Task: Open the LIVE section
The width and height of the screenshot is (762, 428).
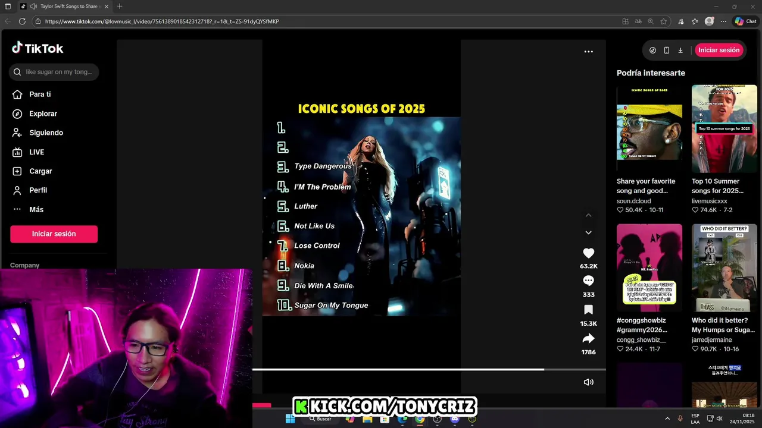Action: tap(29, 152)
